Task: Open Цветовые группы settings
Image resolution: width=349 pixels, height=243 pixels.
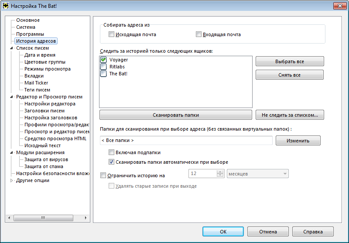Action: (x=45, y=62)
